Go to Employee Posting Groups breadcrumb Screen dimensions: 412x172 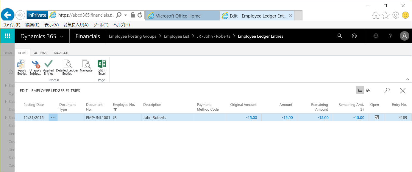pos(132,36)
